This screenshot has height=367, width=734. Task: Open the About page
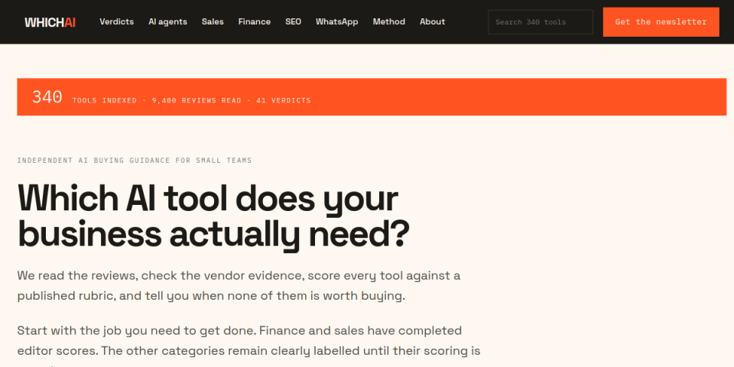point(432,21)
